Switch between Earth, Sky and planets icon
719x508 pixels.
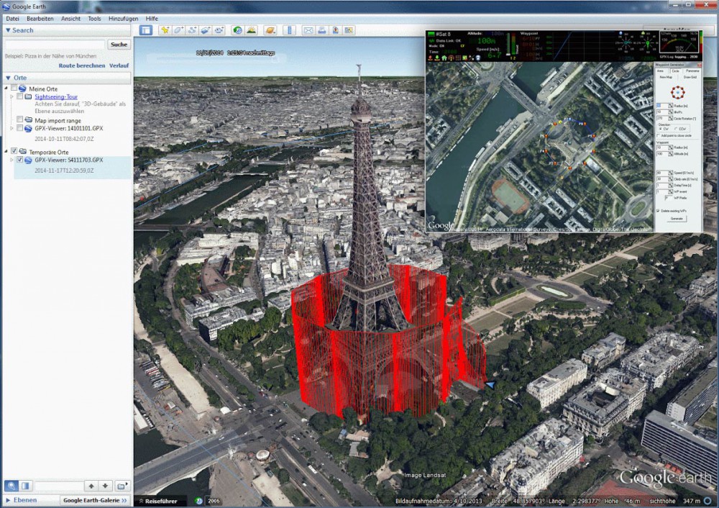tap(270, 30)
